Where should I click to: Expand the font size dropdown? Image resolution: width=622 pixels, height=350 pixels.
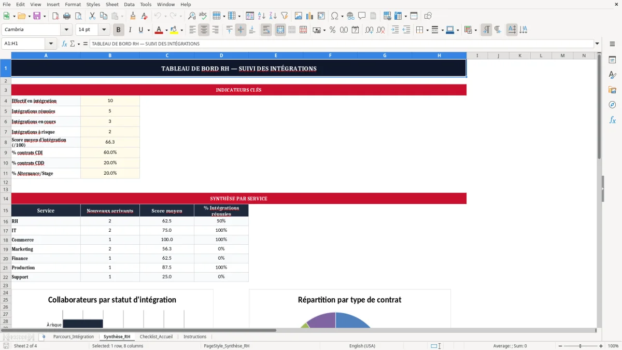coord(104,30)
